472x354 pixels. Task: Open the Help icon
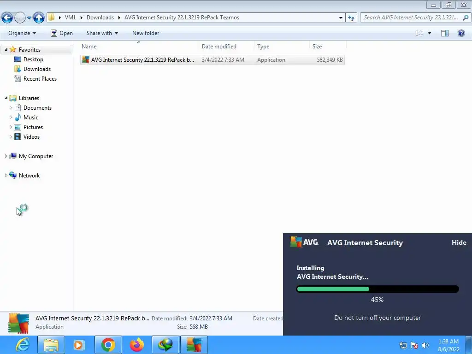click(461, 33)
